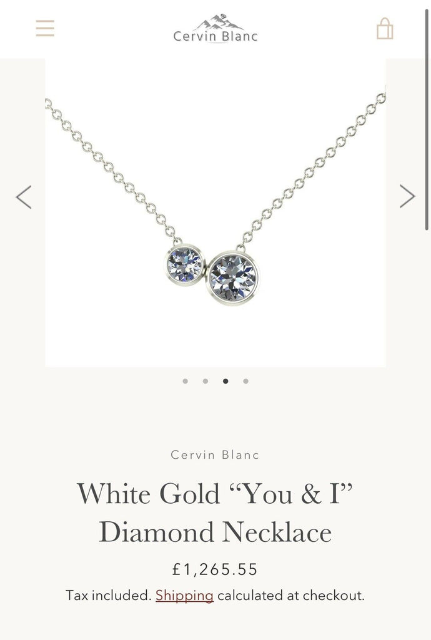431x640 pixels.
Task: Open the shopping bag cart
Action: (x=385, y=28)
